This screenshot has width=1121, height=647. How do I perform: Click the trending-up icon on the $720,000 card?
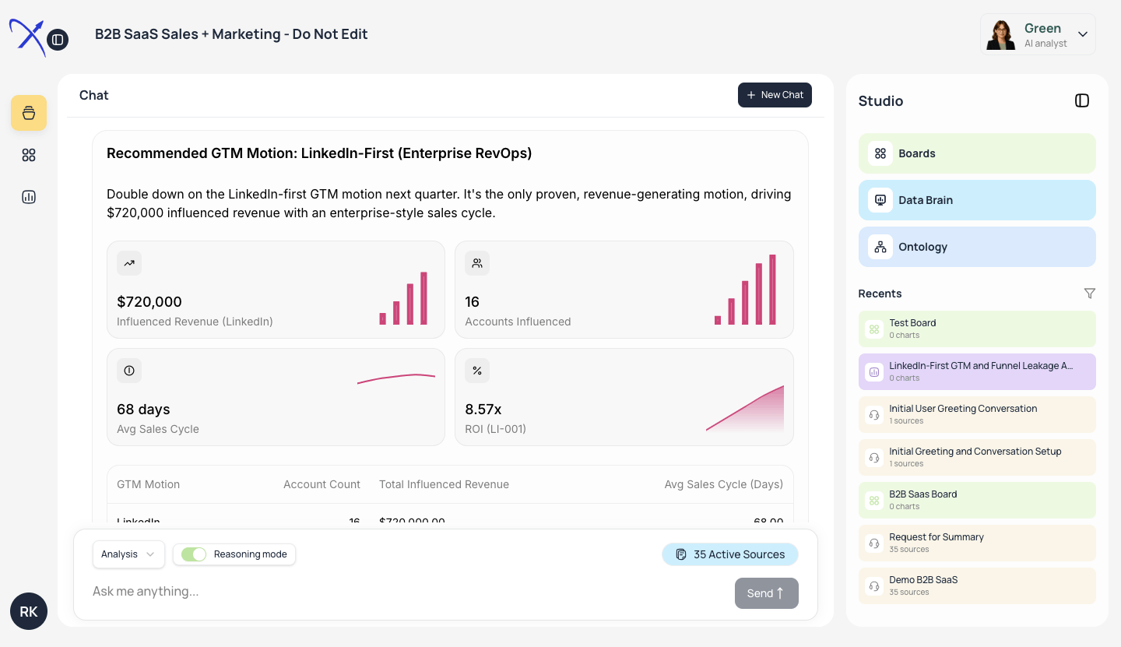(x=129, y=263)
